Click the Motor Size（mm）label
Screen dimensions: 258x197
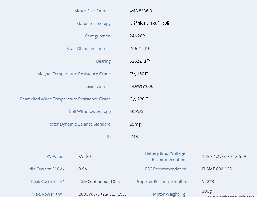tap(92, 11)
